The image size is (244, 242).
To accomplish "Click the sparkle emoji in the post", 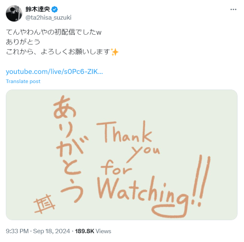I will pyautogui.click(x=115, y=52).
